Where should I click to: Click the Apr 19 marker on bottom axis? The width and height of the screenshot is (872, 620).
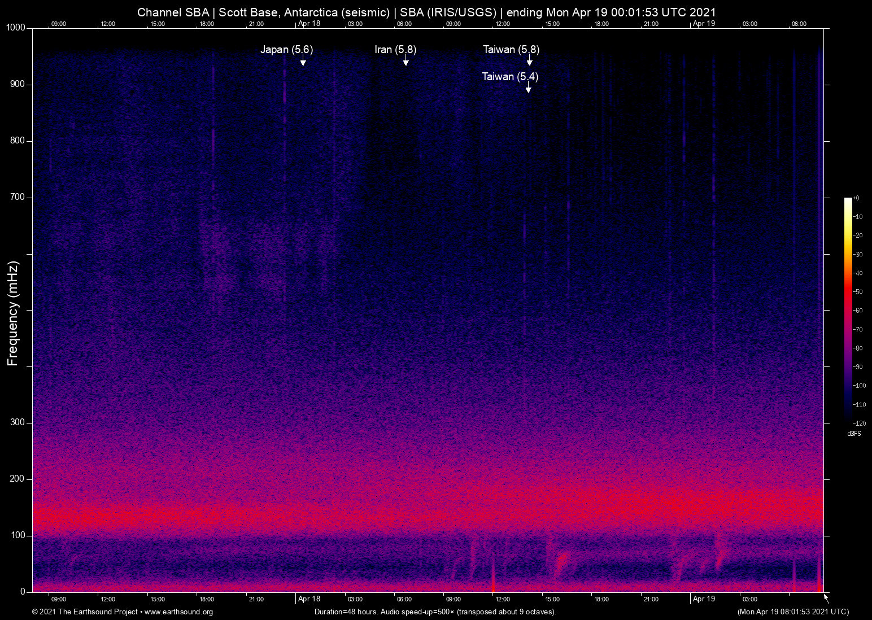pos(704,599)
